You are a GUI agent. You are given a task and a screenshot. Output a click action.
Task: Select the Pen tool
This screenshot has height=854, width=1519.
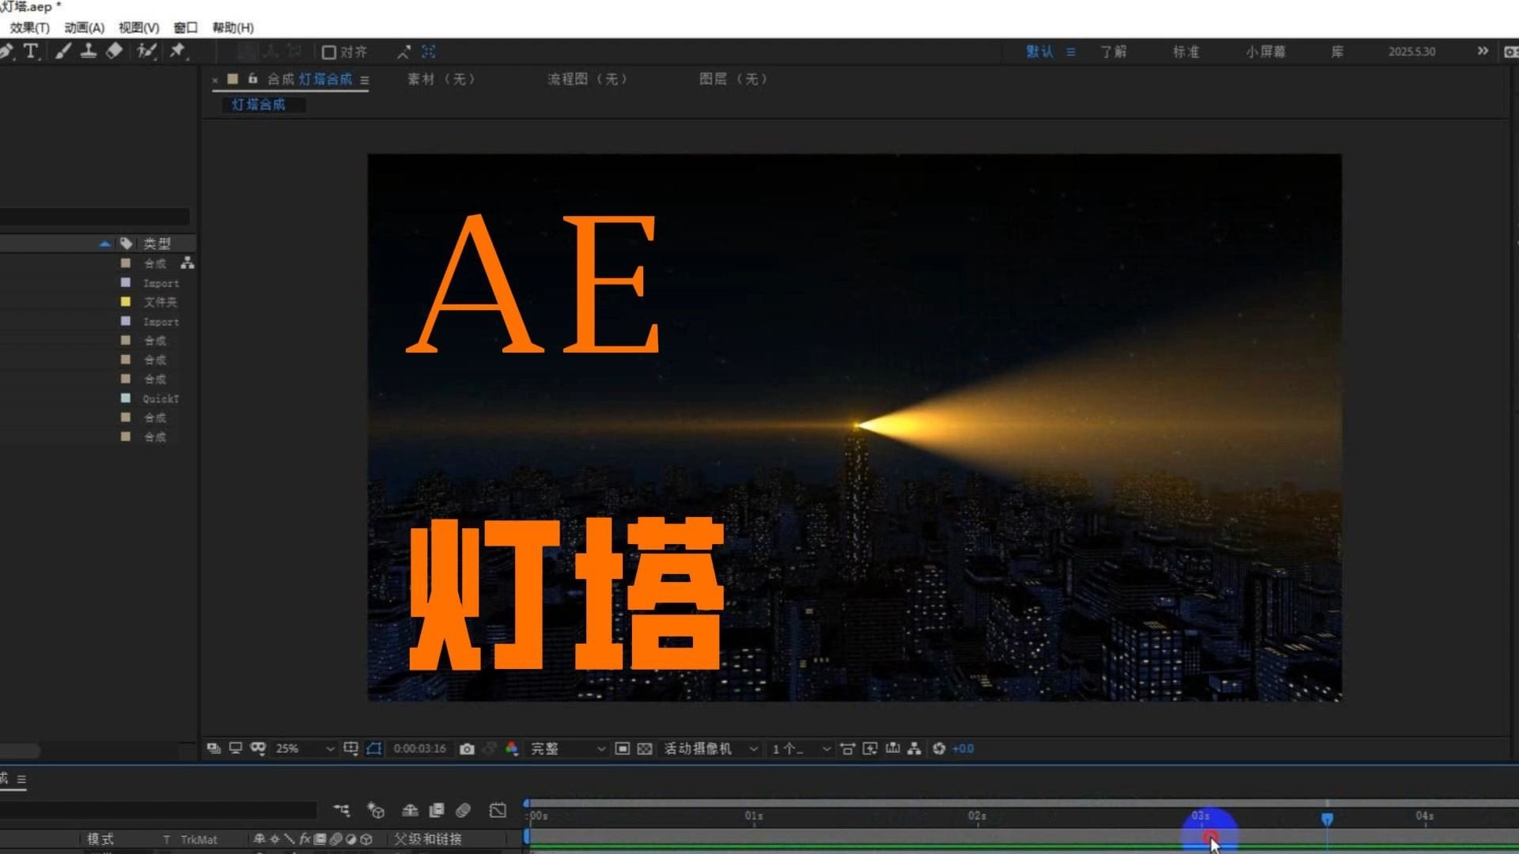click(x=6, y=51)
